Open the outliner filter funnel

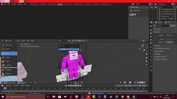(176, 7)
